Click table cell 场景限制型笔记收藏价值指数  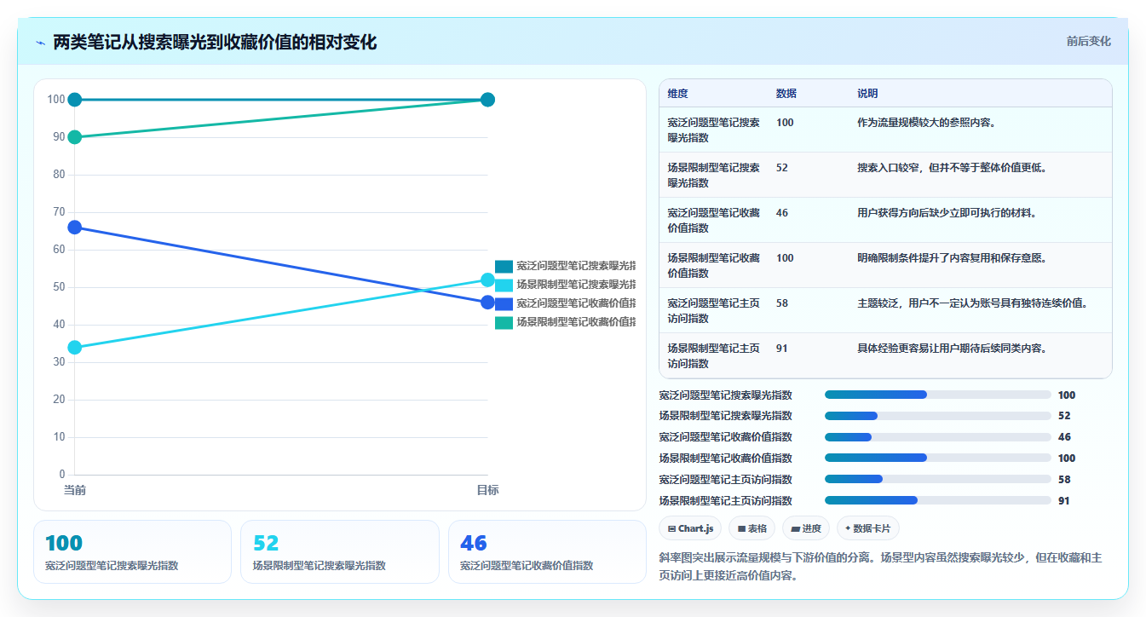pyautogui.click(x=714, y=265)
